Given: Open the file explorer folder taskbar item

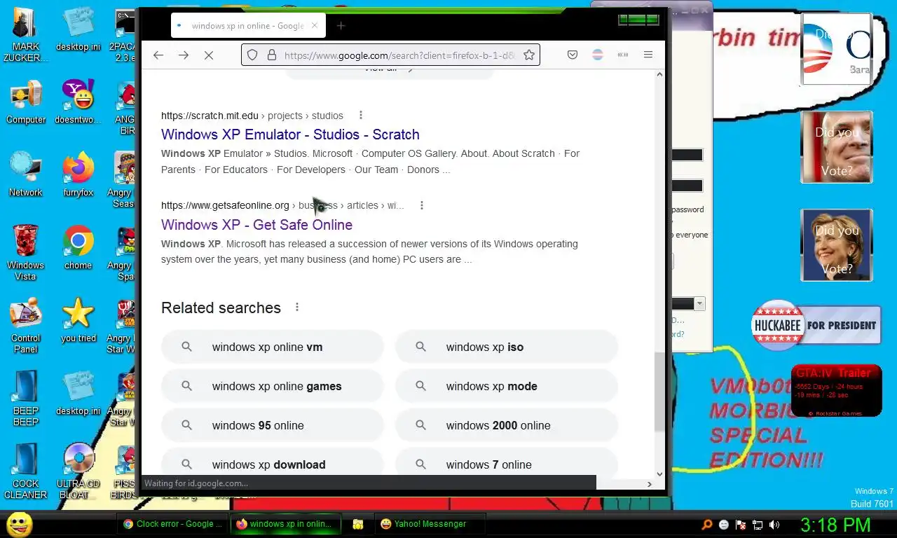Looking at the screenshot, I should pyautogui.click(x=357, y=524).
